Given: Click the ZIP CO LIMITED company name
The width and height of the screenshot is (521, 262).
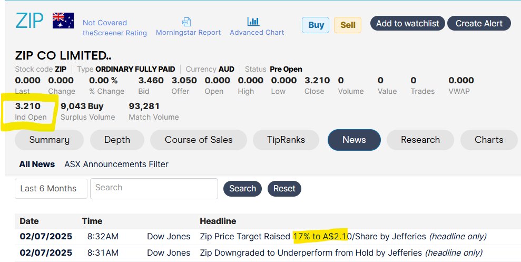Looking at the screenshot, I should tap(63, 55).
